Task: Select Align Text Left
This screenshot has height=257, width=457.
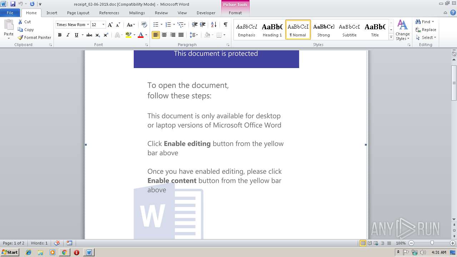Action: point(156,35)
